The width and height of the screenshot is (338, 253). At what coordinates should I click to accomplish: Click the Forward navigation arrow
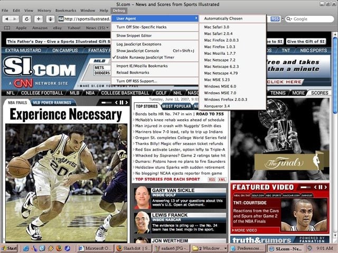15,19
